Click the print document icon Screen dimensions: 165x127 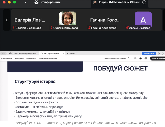pos(146,58)
